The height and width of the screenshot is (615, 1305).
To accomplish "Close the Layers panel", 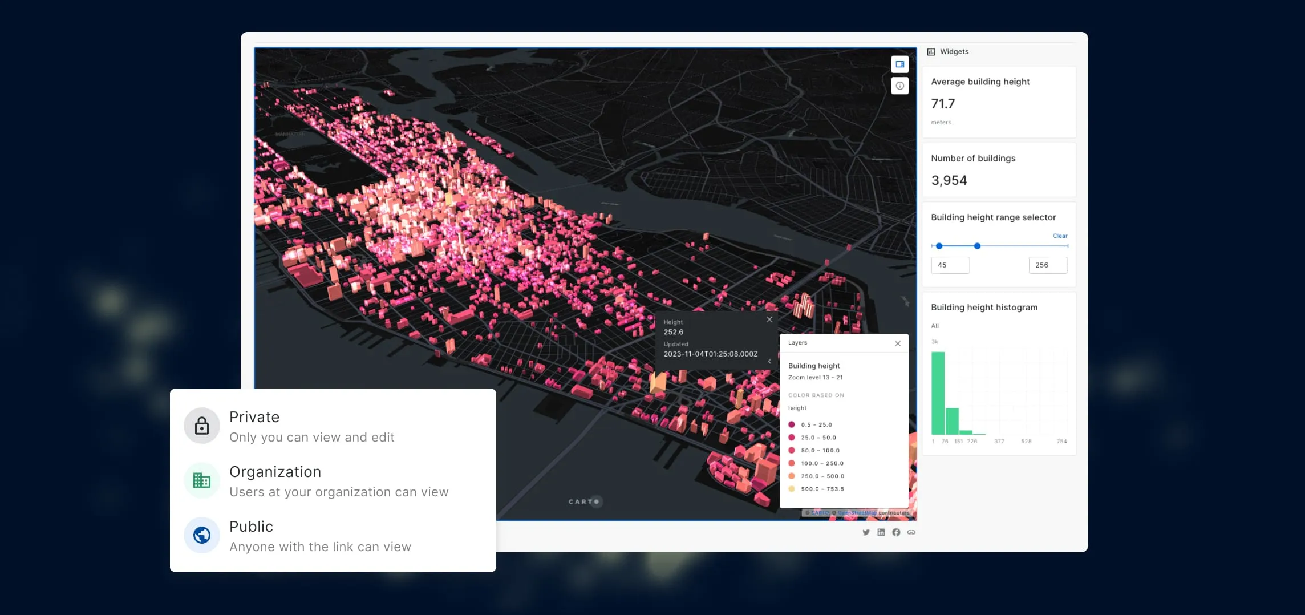I will click(x=897, y=343).
